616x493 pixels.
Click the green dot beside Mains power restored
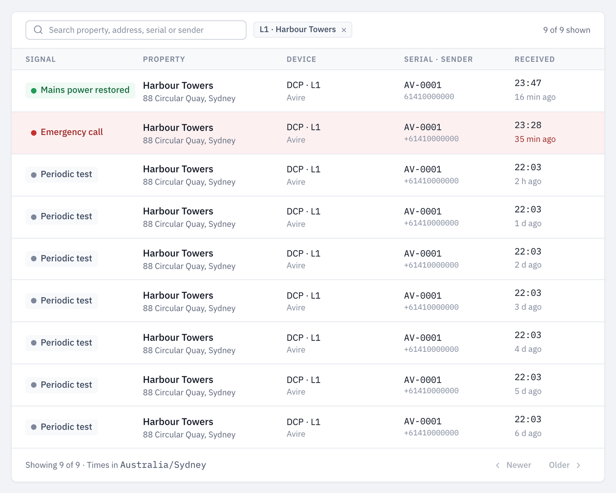34,91
